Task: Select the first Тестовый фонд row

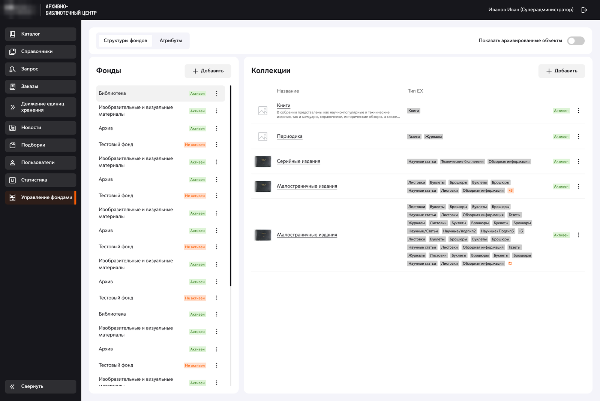Action: point(160,145)
